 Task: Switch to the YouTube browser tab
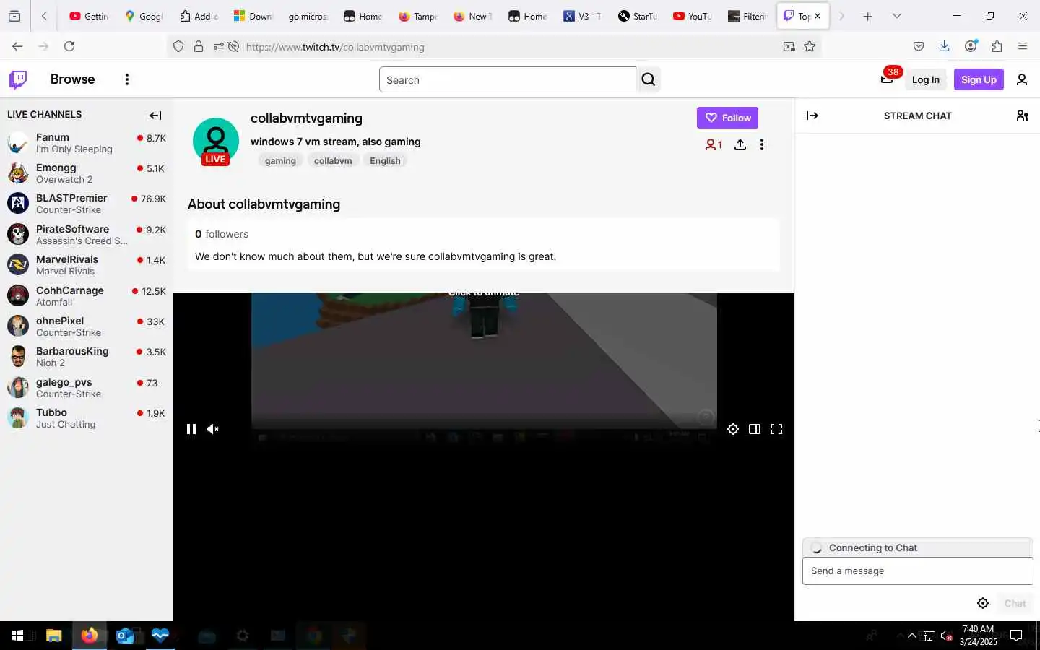[x=692, y=16]
